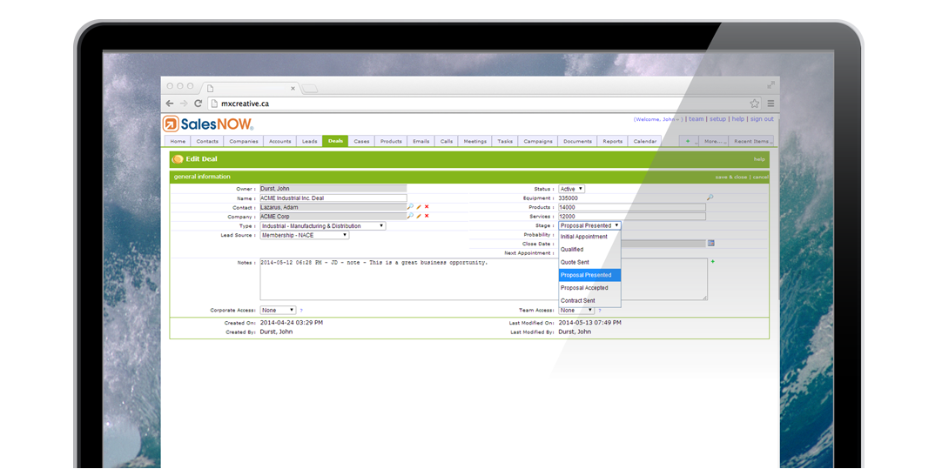Viewport: 942px width, 469px height.
Task: Toggle browser fullscreen arrows icon
Action: 770,85
